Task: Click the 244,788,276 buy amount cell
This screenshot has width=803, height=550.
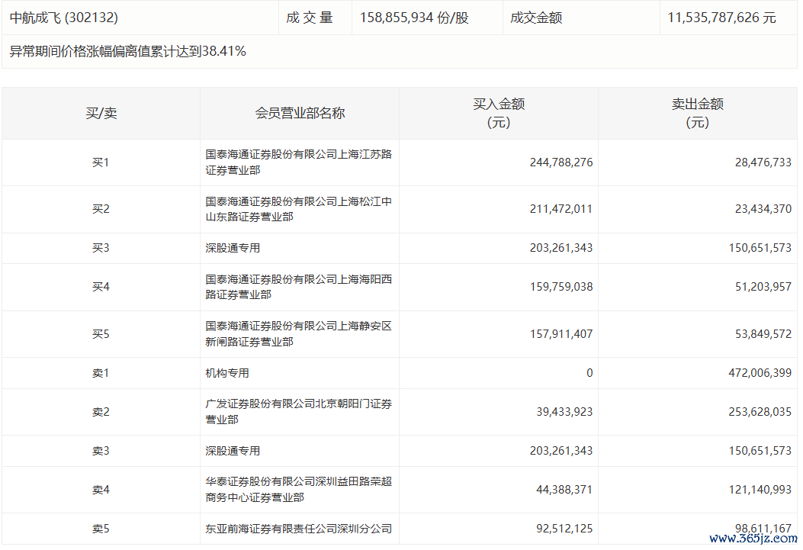Action: [561, 162]
